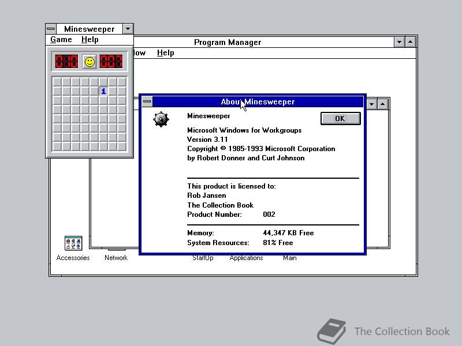
Task: Click the Program Manager title bar
Action: pyautogui.click(x=228, y=42)
